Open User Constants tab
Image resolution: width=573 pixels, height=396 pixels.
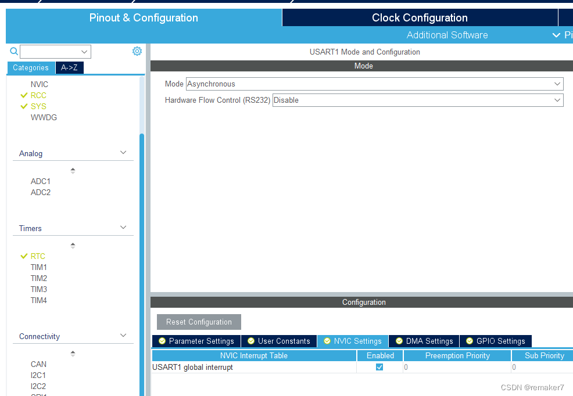click(x=279, y=341)
